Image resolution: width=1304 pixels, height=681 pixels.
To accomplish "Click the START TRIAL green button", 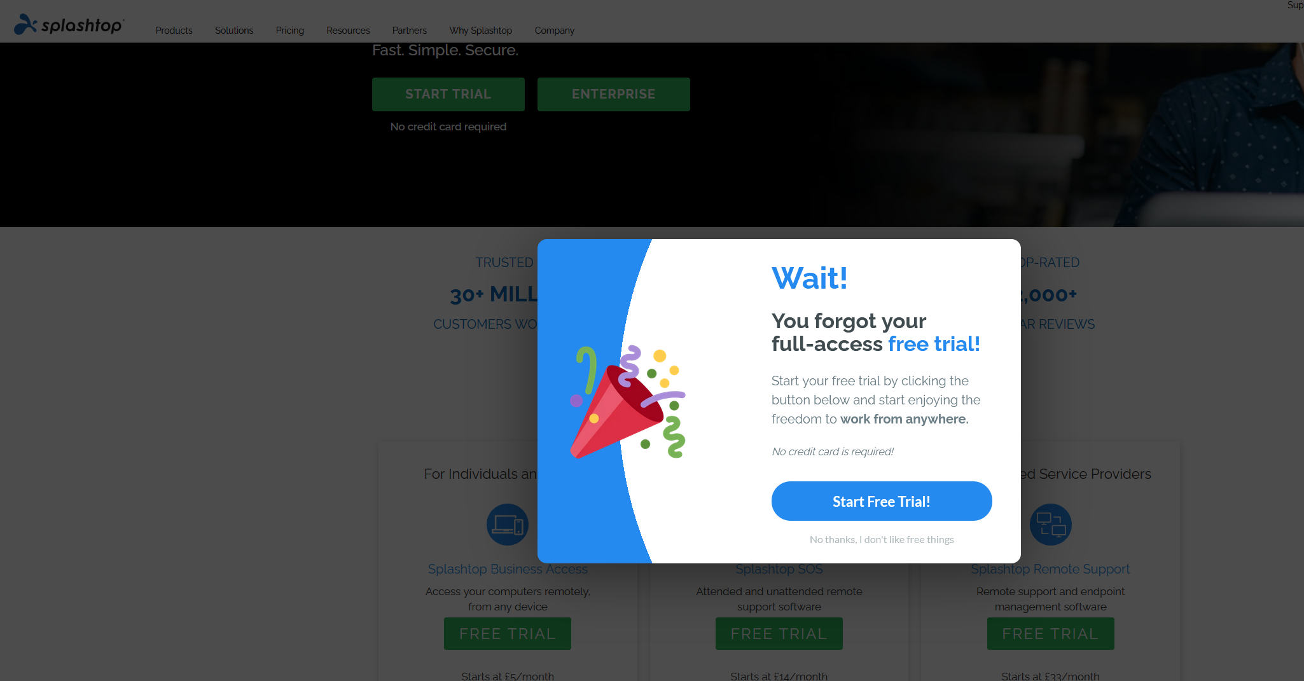I will pyautogui.click(x=448, y=94).
